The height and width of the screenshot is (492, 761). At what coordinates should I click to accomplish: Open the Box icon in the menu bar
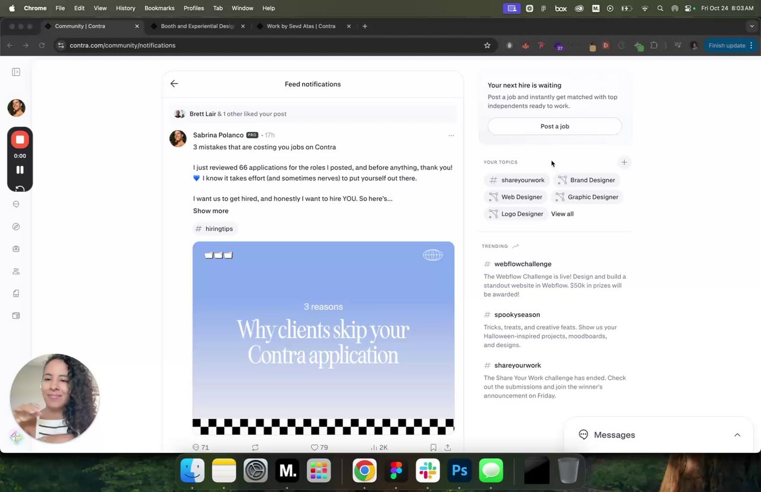[x=561, y=8]
